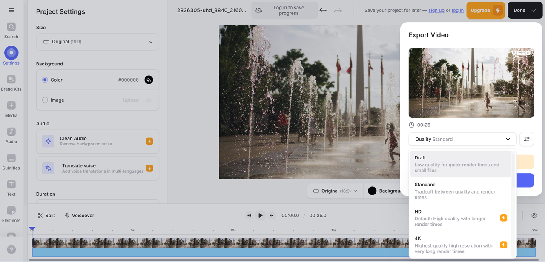Click the timeline fast-forward button
The height and width of the screenshot is (262, 545).
(272, 216)
